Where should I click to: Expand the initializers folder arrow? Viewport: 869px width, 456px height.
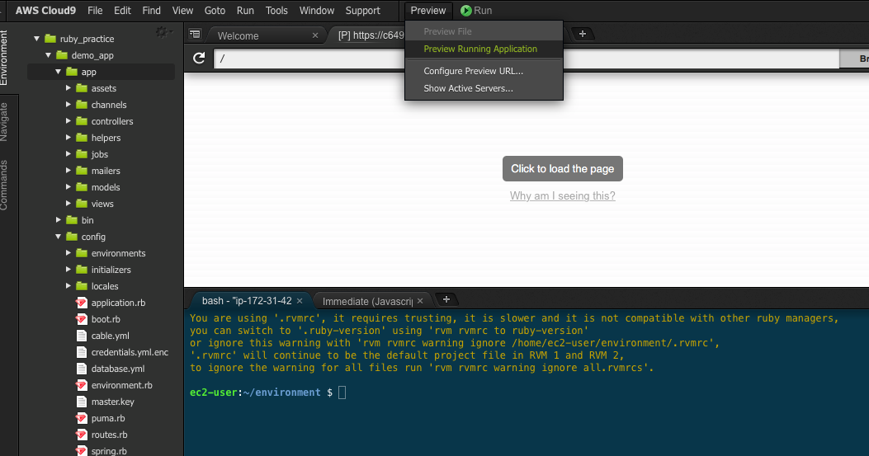[x=68, y=270]
